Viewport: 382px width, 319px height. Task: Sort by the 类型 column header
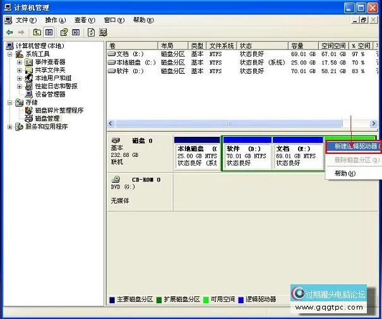coord(198,45)
